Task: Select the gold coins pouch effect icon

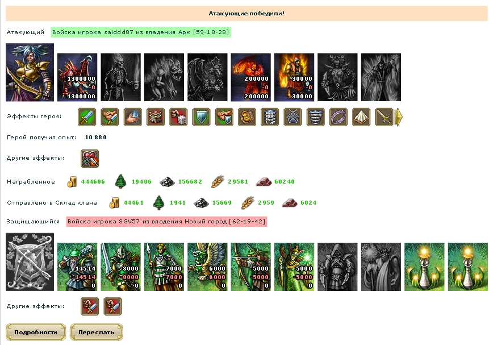Action: tap(247, 117)
